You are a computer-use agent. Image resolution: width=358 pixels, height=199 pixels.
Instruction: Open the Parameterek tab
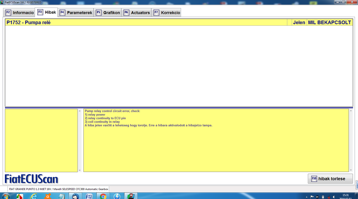click(x=76, y=13)
